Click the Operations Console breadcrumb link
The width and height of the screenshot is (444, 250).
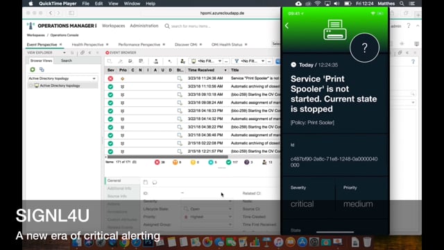(65, 35)
